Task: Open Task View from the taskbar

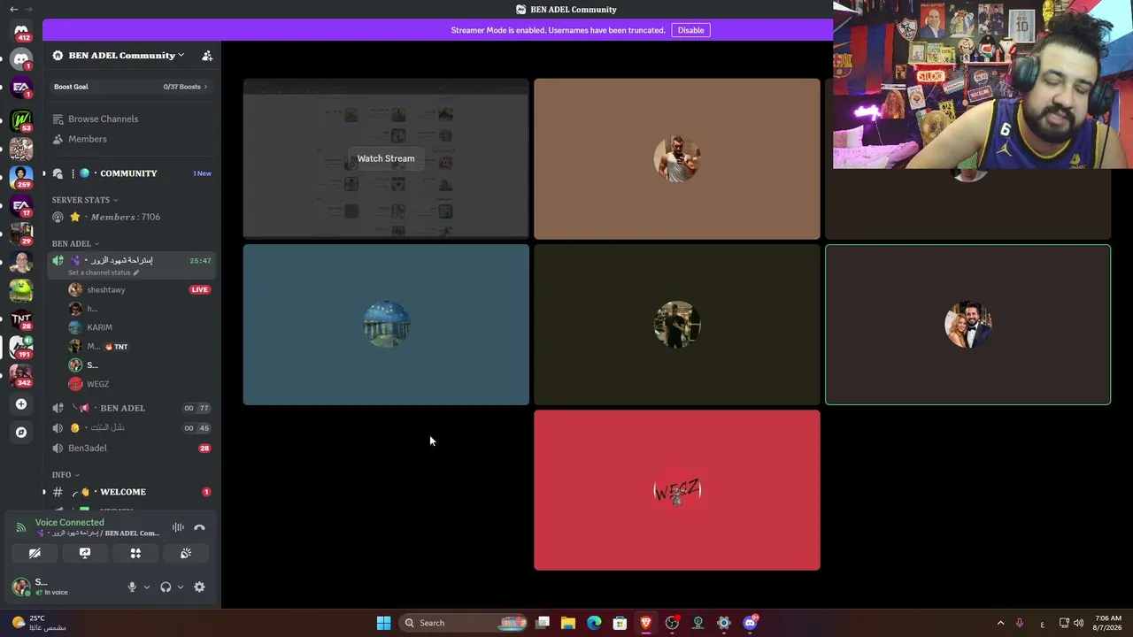Action: 543,623
